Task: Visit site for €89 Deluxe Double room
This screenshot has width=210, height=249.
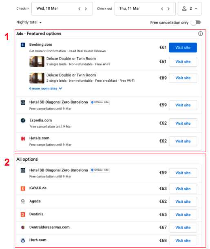Action: click(x=183, y=78)
